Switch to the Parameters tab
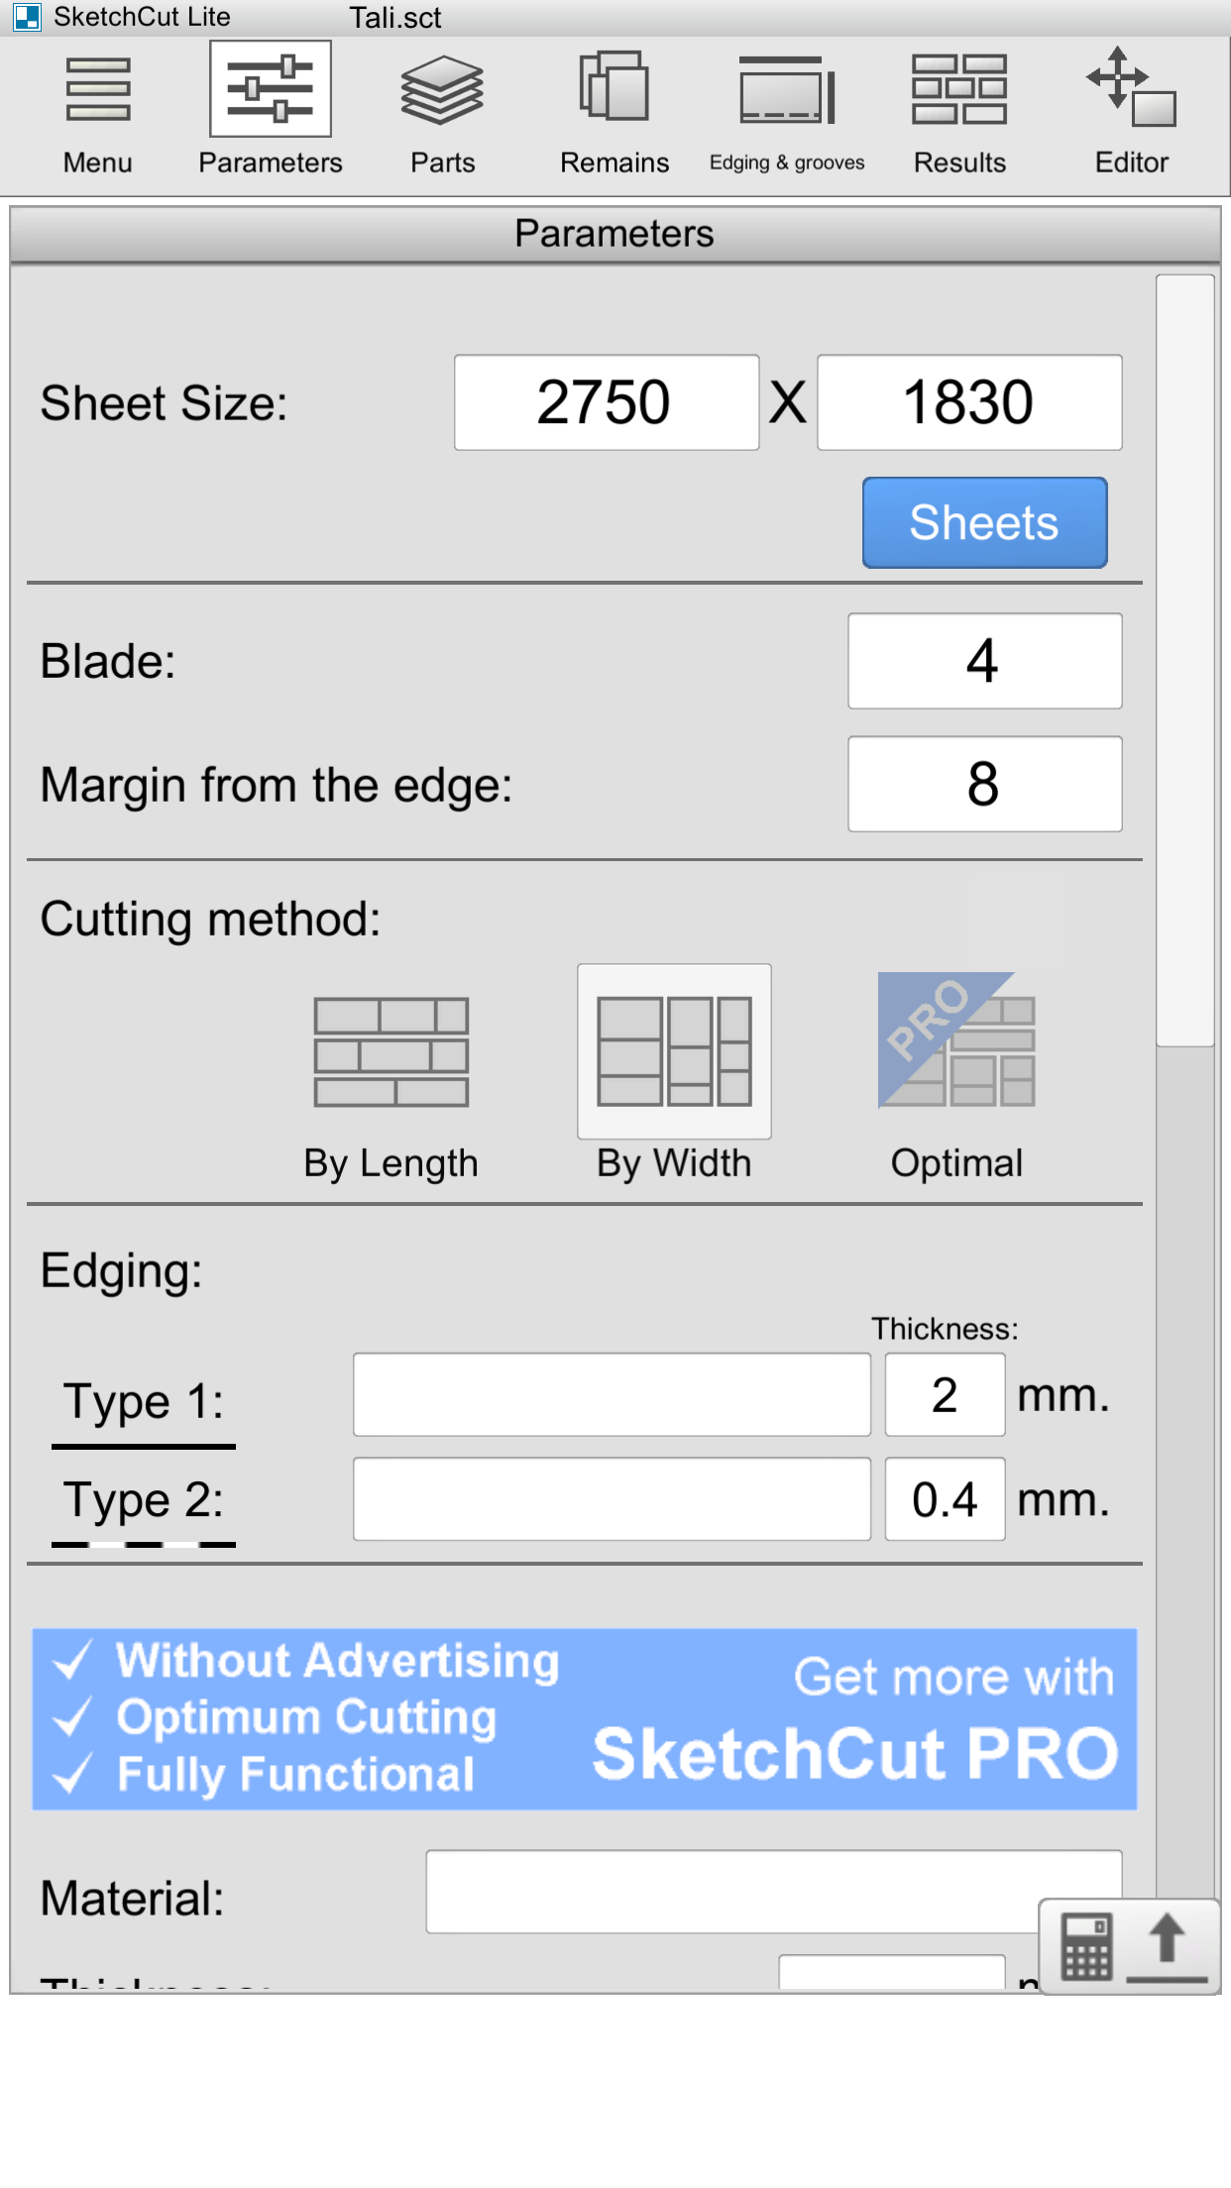The width and height of the screenshot is (1231, 2188). pyautogui.click(x=271, y=111)
